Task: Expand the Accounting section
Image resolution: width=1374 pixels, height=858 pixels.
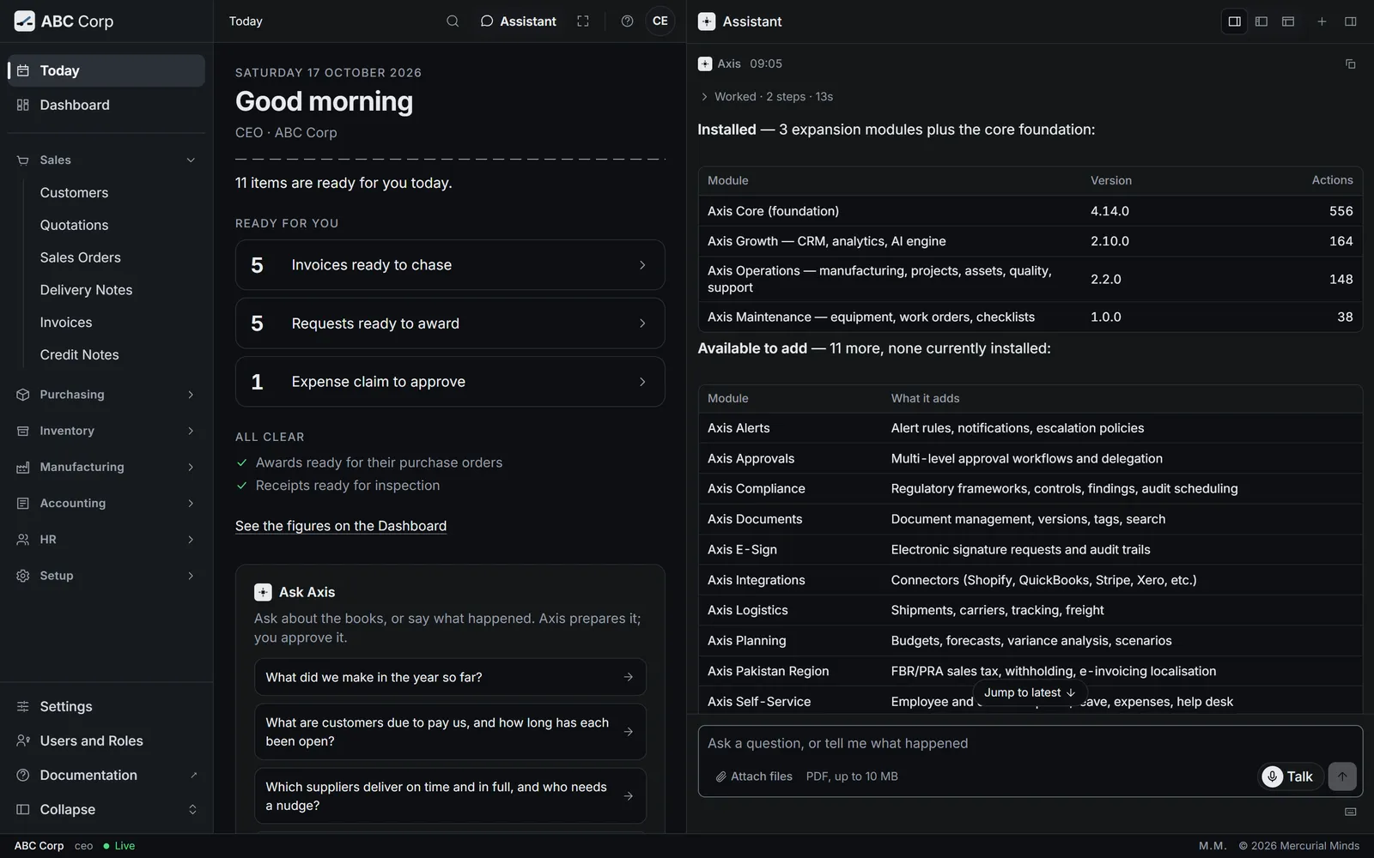Action: pos(106,503)
